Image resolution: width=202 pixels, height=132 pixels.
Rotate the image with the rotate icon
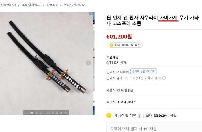(x=45, y=113)
